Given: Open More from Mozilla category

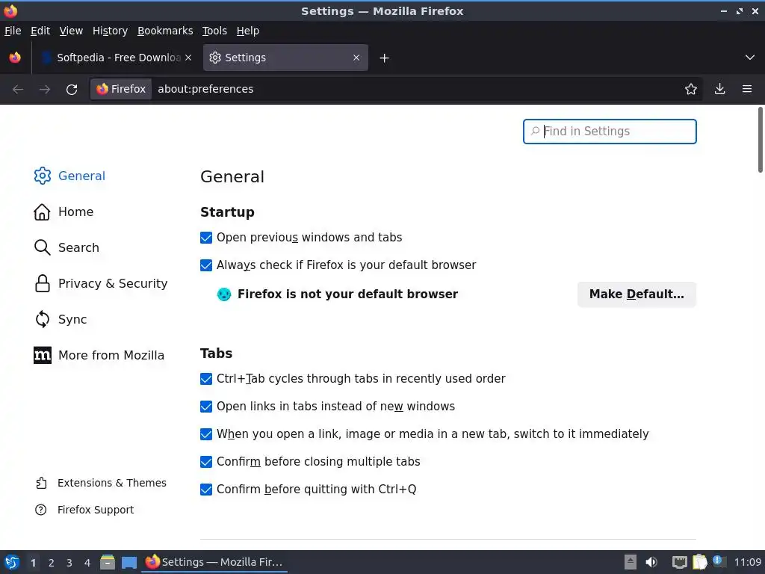Looking at the screenshot, I should coord(111,355).
